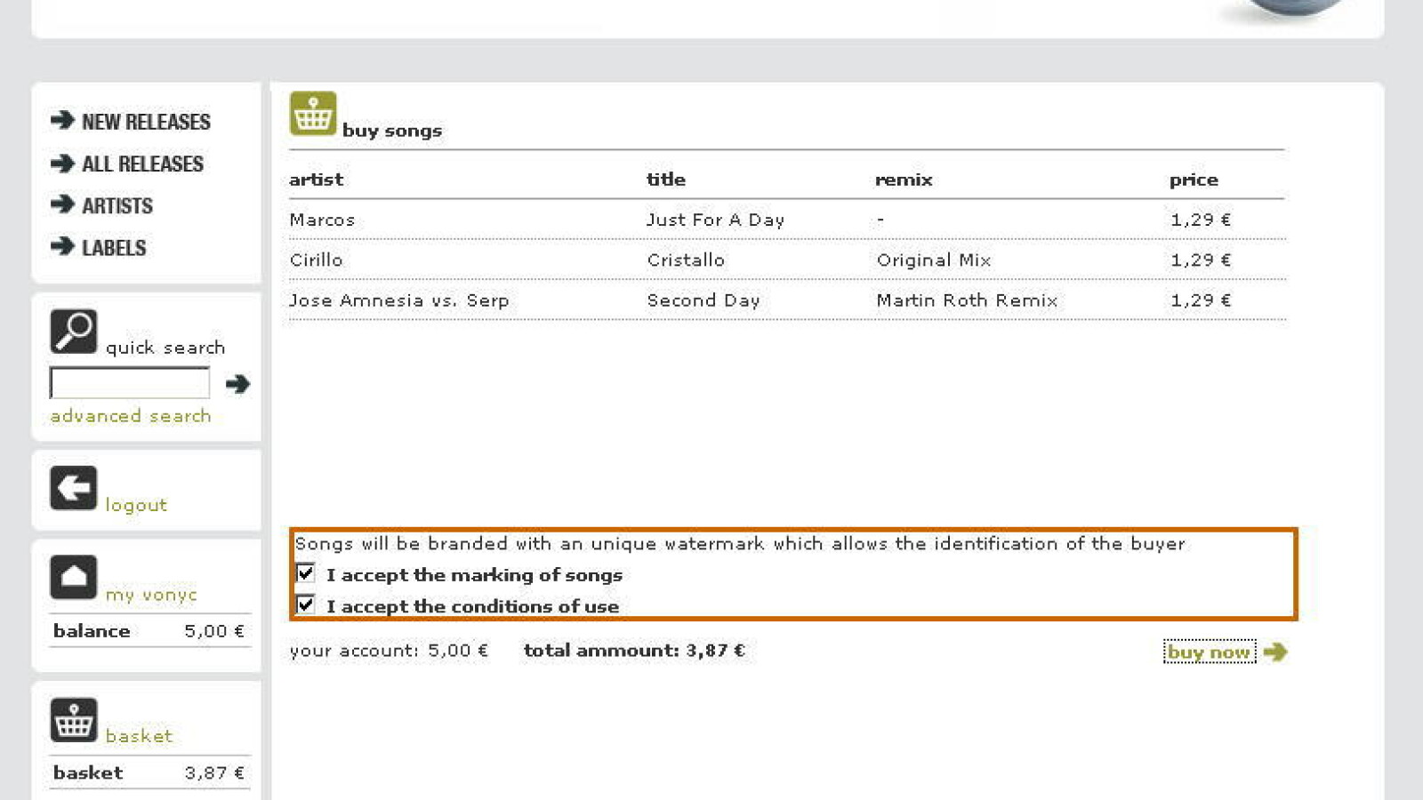Uncheck I accept the marking of songs
The width and height of the screenshot is (1423, 800).
pyautogui.click(x=305, y=573)
